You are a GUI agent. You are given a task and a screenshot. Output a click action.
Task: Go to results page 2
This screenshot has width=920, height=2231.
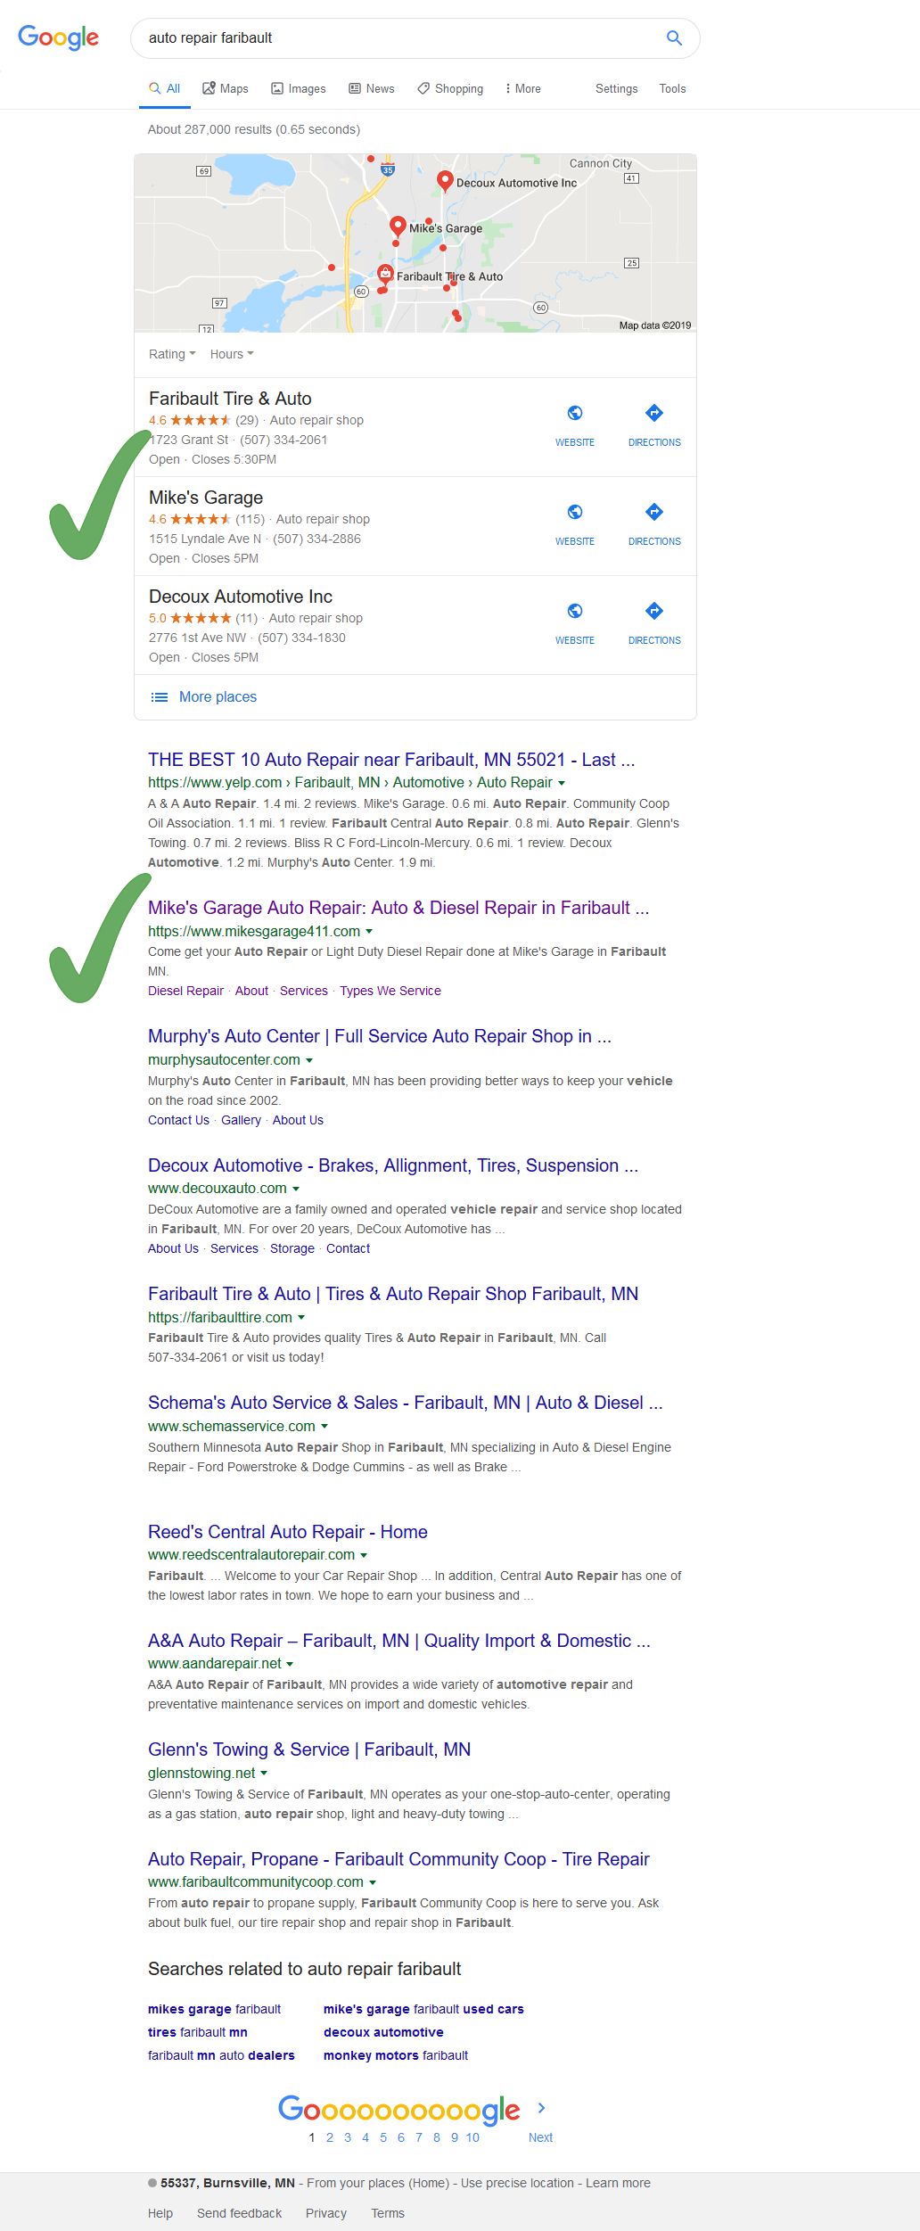coord(330,2137)
